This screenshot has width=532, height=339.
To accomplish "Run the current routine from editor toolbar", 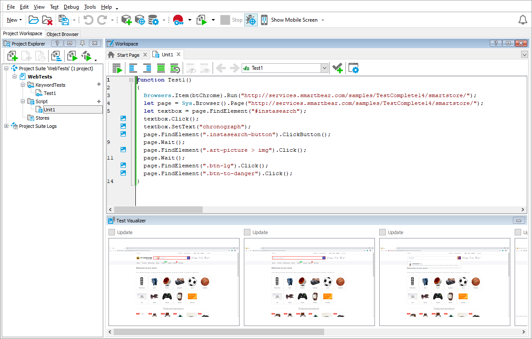I will [117, 68].
